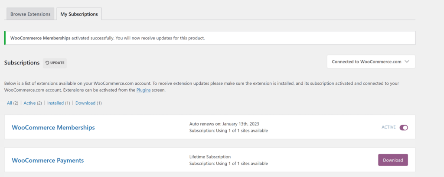Open the WooCommerce Memberships extension link

click(x=53, y=128)
